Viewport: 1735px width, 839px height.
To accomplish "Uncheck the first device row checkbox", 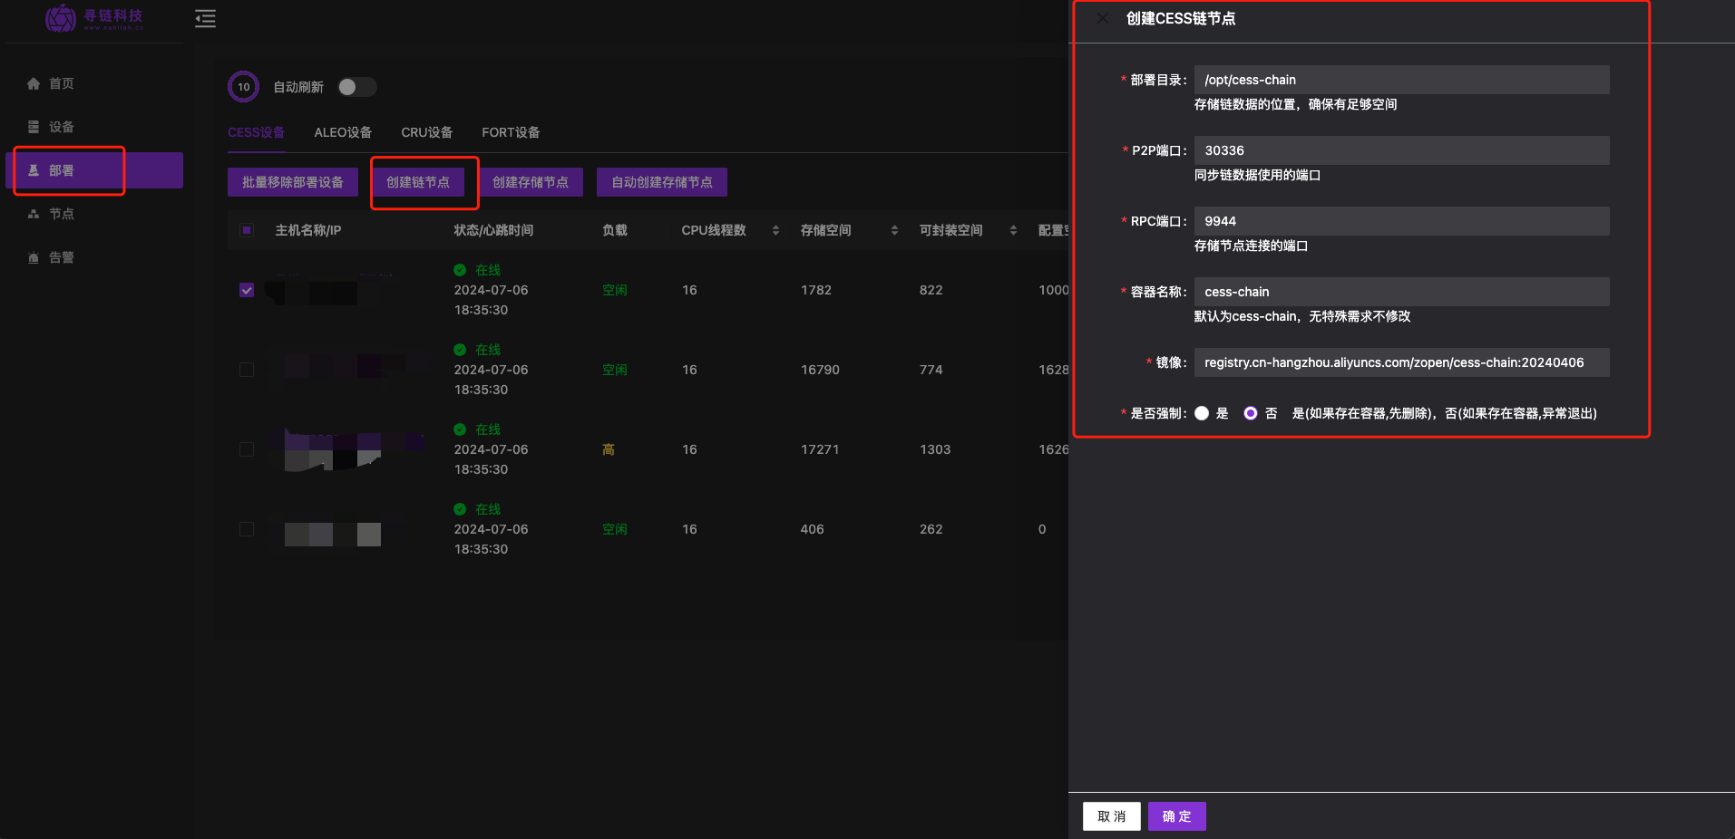I will (x=247, y=290).
